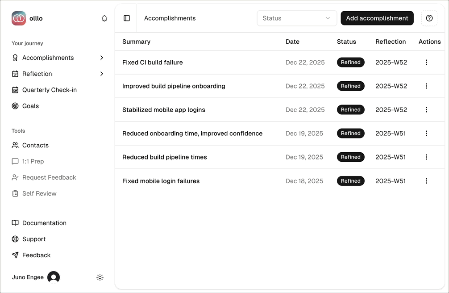Open the help question mark icon
The width and height of the screenshot is (449, 293).
click(429, 18)
